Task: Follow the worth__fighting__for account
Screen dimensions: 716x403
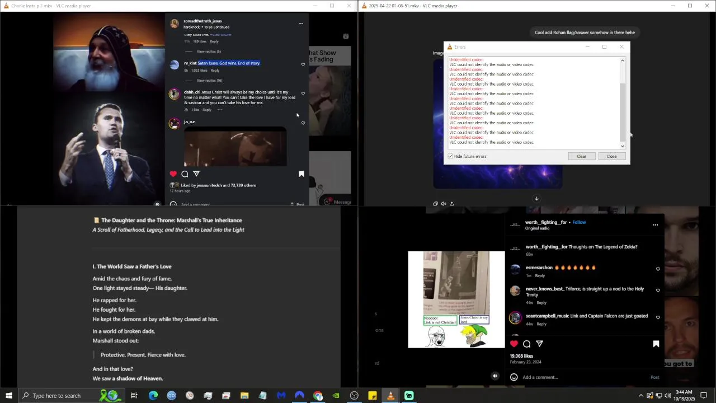Action: (x=579, y=222)
